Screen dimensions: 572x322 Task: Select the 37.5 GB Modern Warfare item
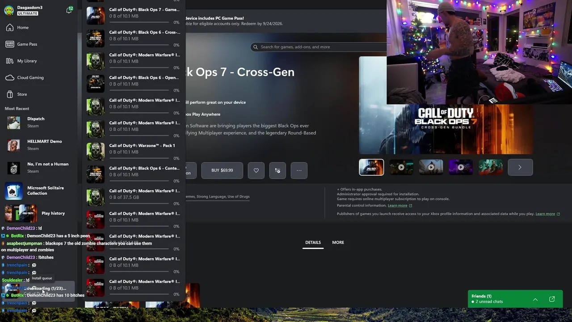(x=133, y=197)
